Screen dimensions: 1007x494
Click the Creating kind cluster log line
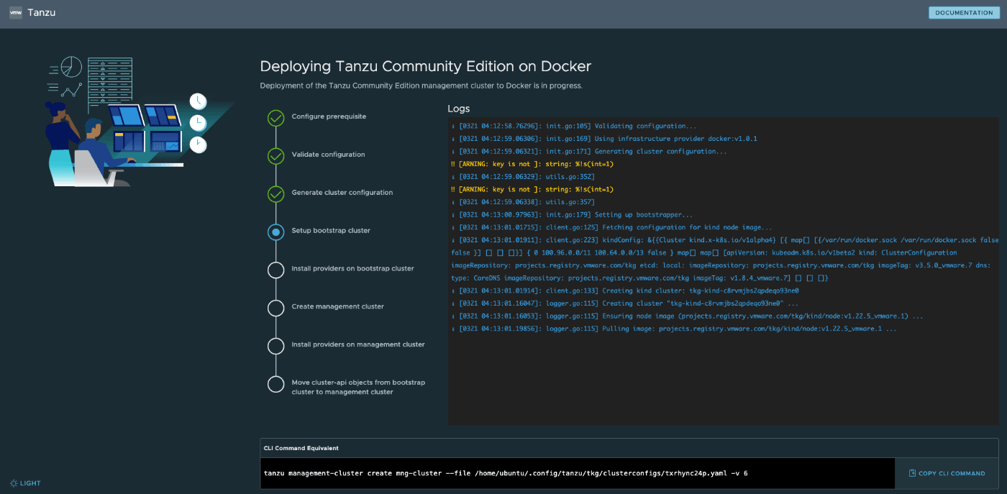coord(625,291)
